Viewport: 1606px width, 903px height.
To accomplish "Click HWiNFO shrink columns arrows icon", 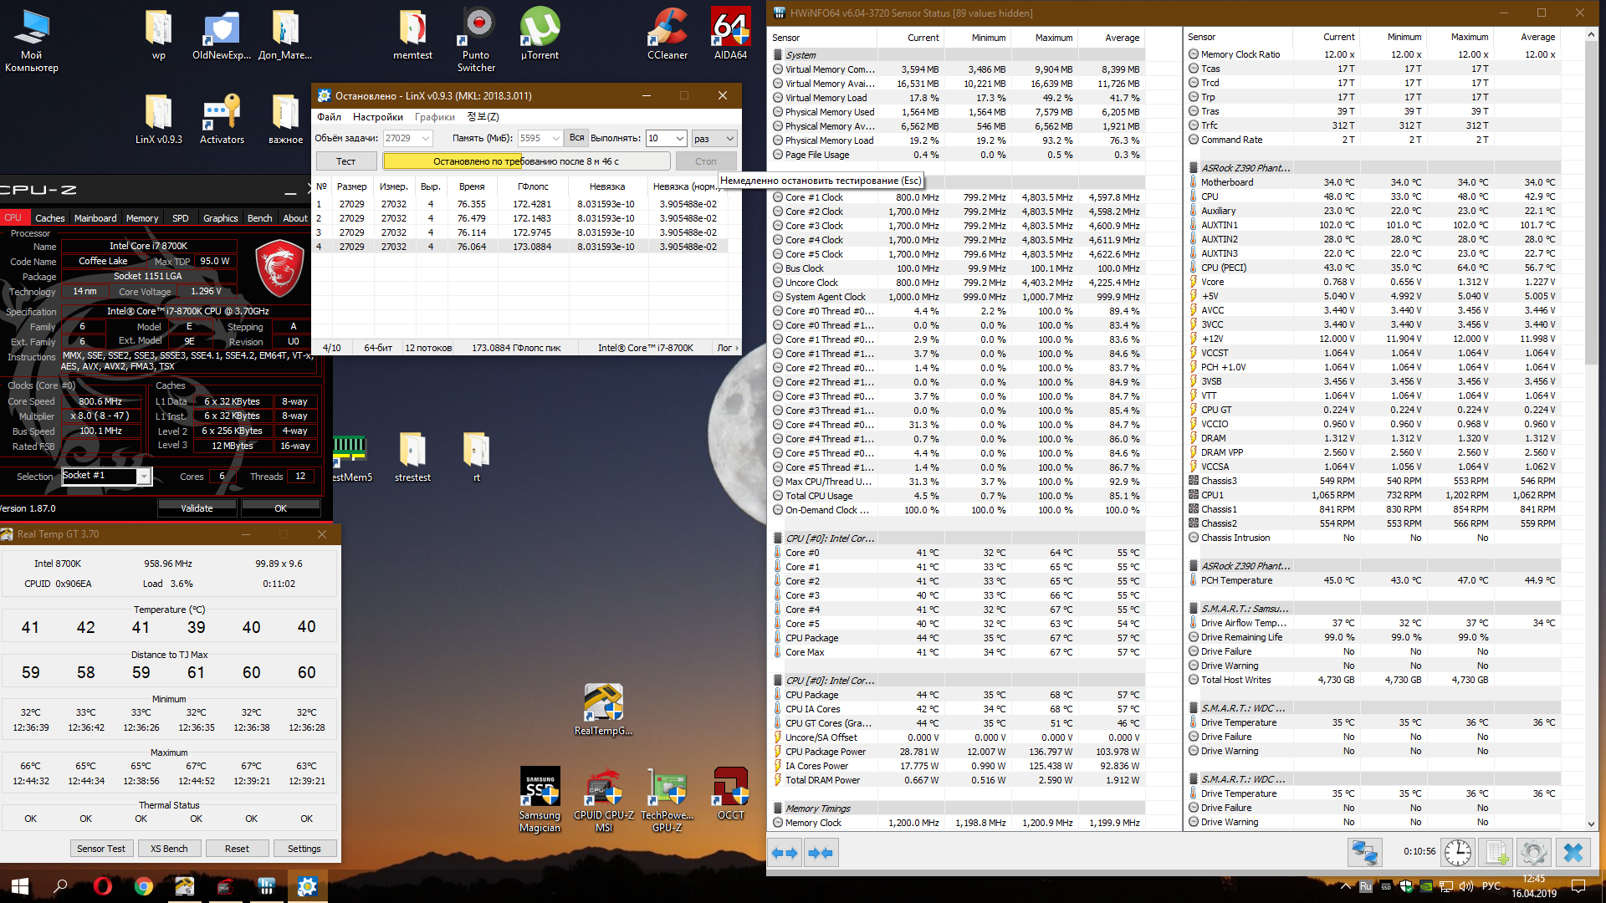I will pos(821,853).
